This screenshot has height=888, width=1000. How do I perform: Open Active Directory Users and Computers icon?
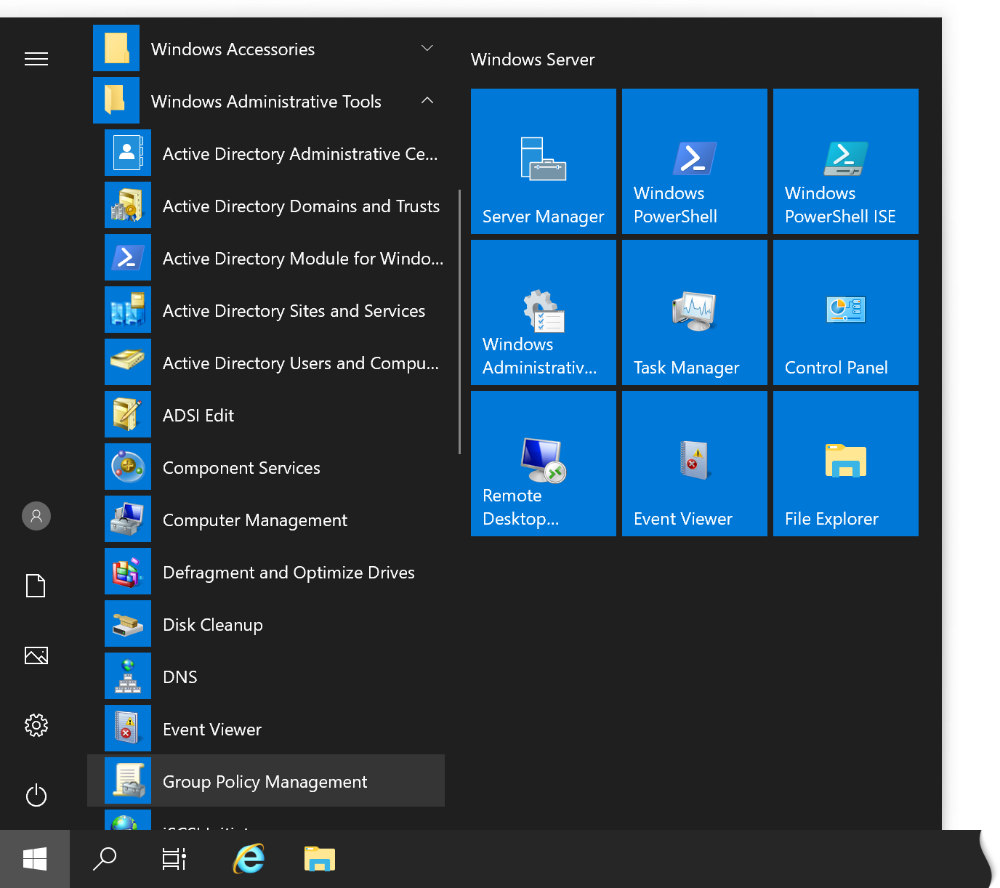tap(128, 362)
